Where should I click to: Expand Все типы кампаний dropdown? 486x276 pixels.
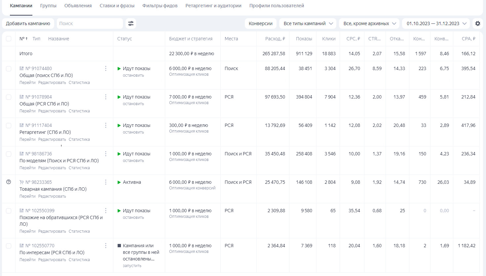308,23
